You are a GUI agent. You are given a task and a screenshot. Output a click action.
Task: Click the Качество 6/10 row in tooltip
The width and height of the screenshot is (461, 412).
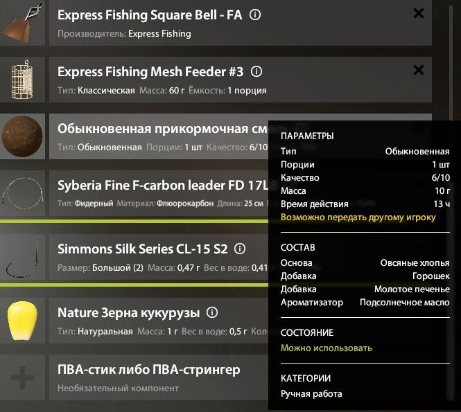click(365, 177)
